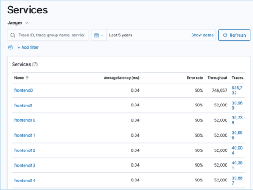The image size is (253, 190).
Task: Sort by Average latency column
Action: tap(121, 78)
